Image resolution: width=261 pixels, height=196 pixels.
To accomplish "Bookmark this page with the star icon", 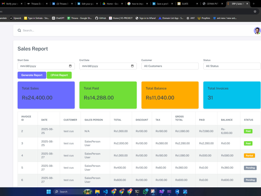I will 255,11.
